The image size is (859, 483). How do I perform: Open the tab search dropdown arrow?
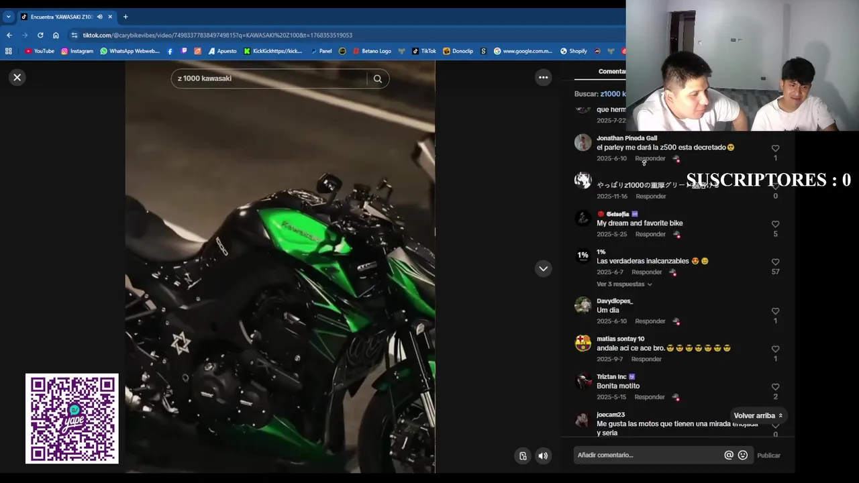[8, 17]
